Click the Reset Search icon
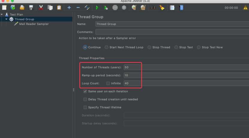 point(162,7)
